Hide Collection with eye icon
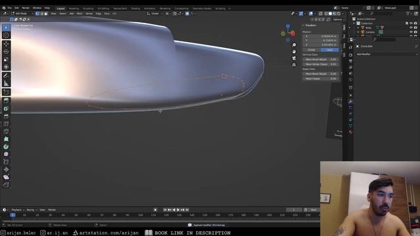 (x=411, y=24)
